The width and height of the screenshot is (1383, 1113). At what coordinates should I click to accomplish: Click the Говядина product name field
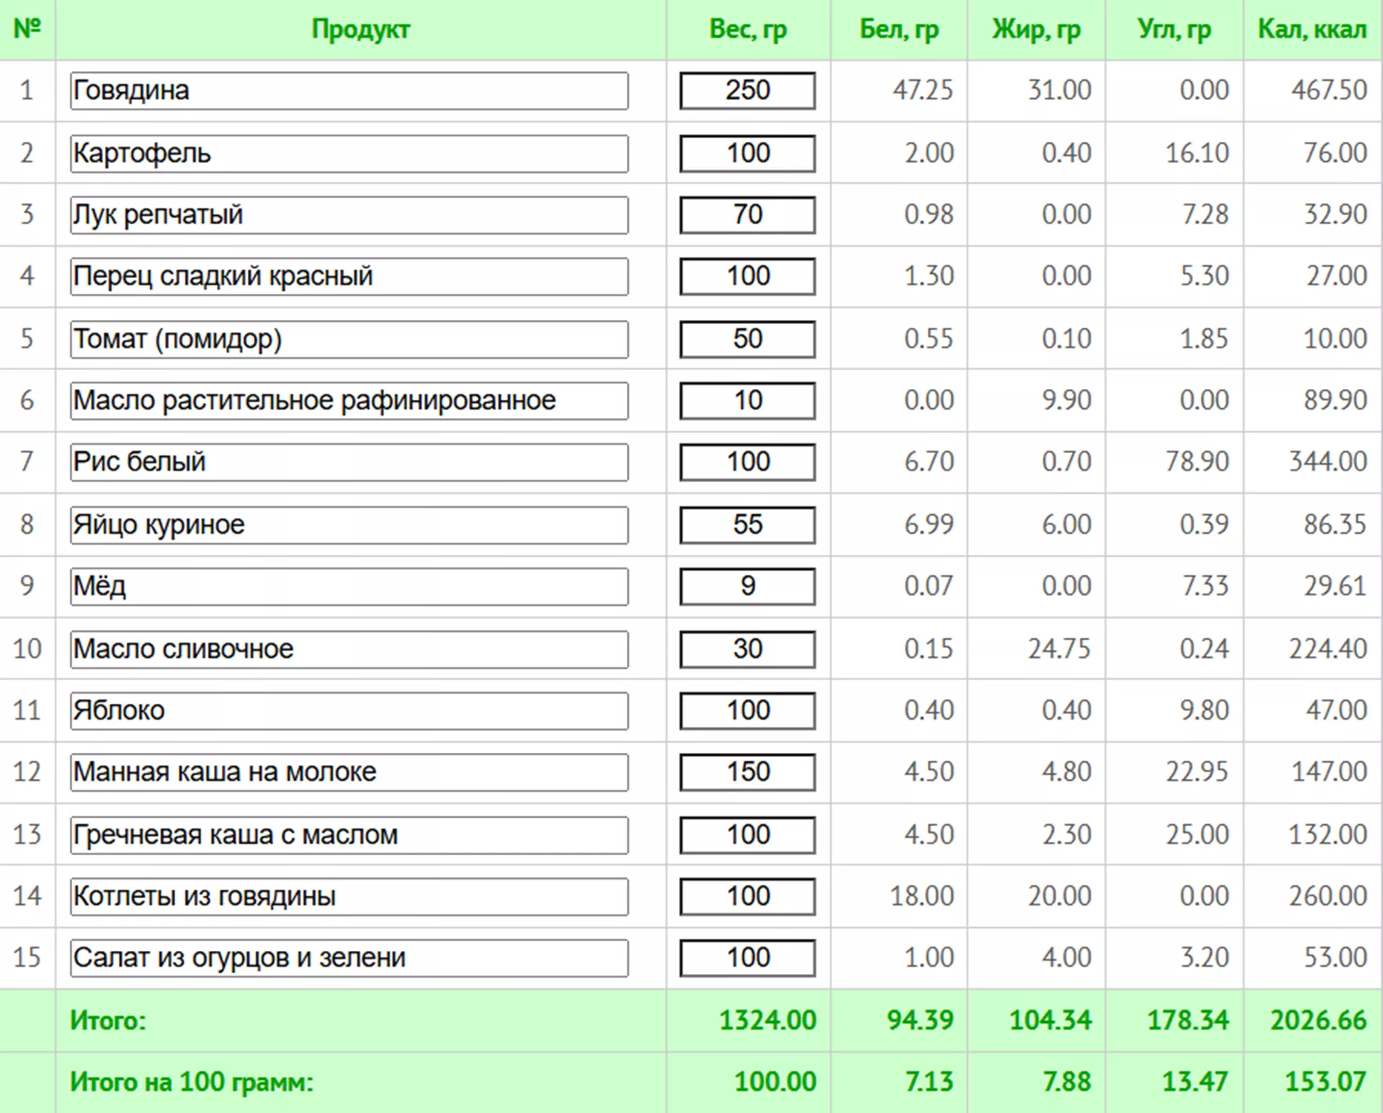[349, 91]
